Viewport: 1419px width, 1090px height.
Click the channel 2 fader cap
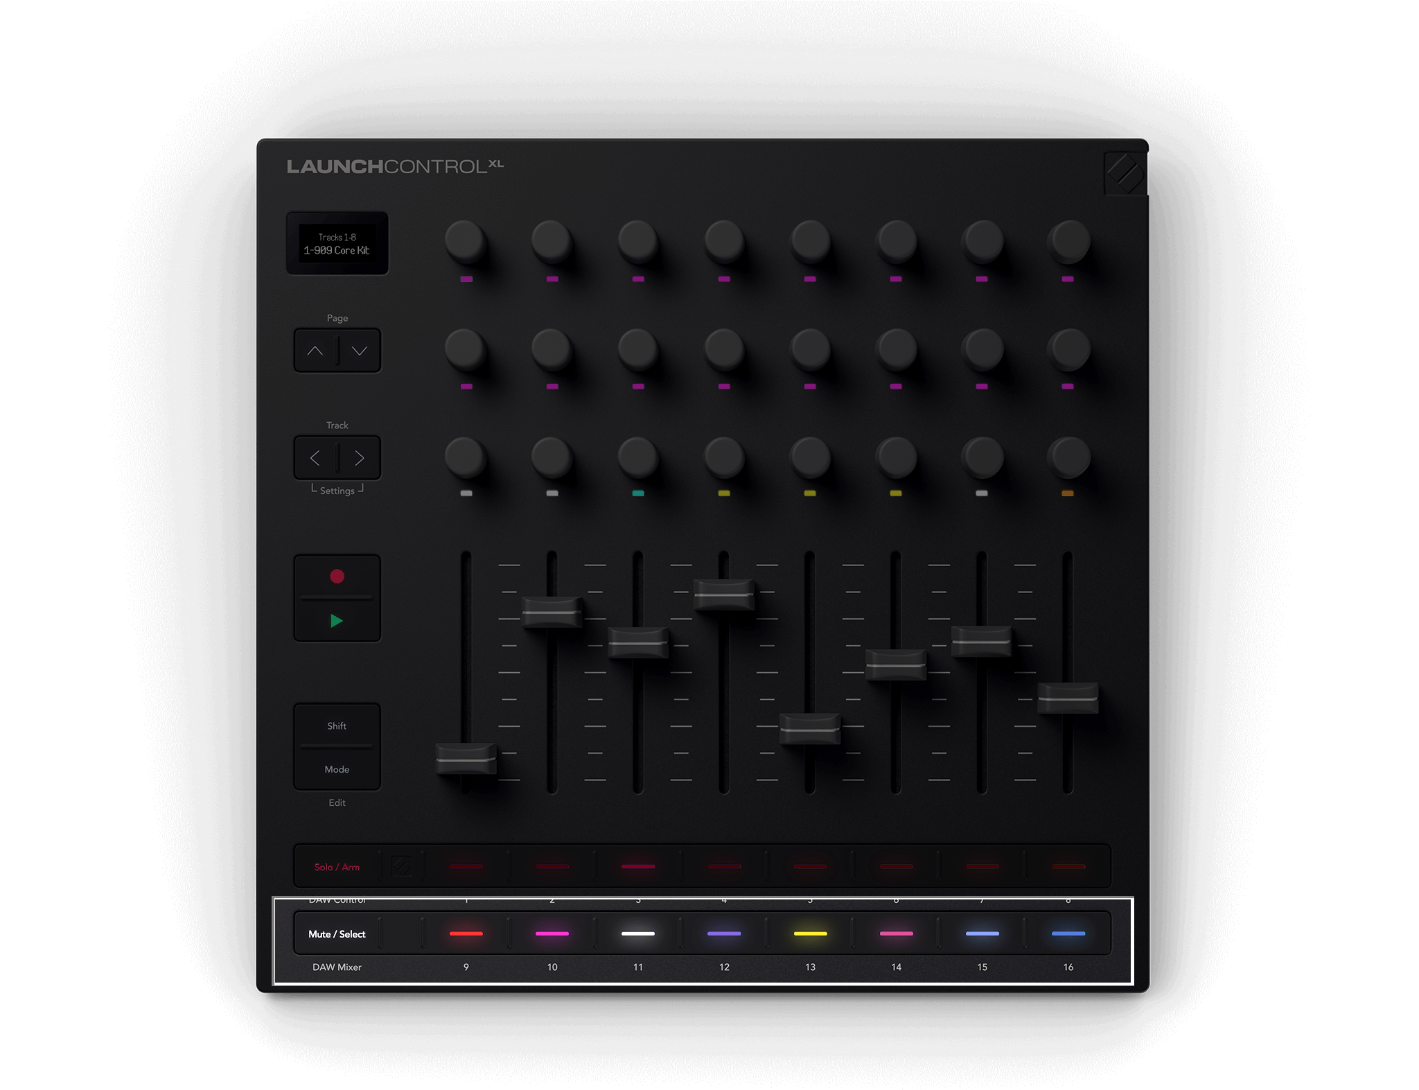[552, 612]
